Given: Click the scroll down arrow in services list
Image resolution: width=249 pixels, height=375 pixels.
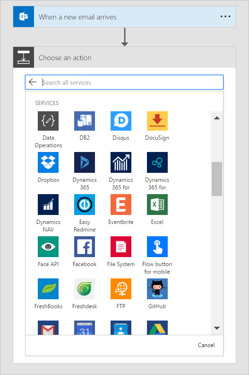Looking at the screenshot, I should tap(217, 328).
